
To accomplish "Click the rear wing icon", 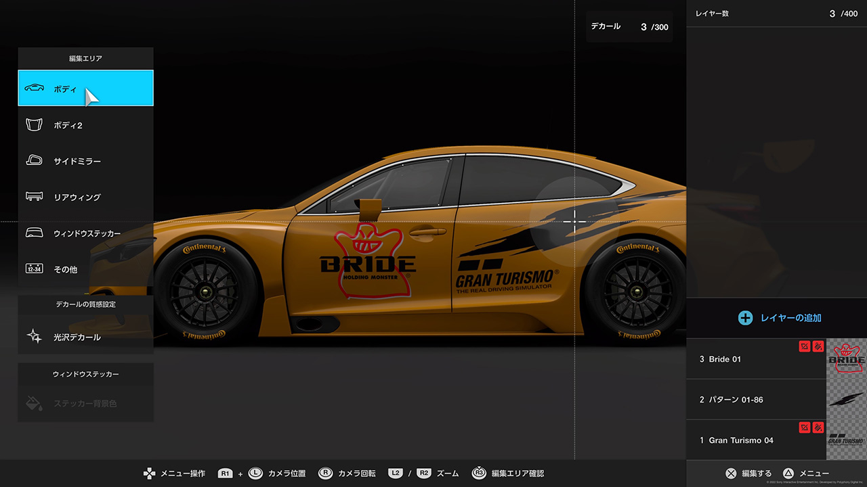I will click(x=34, y=197).
